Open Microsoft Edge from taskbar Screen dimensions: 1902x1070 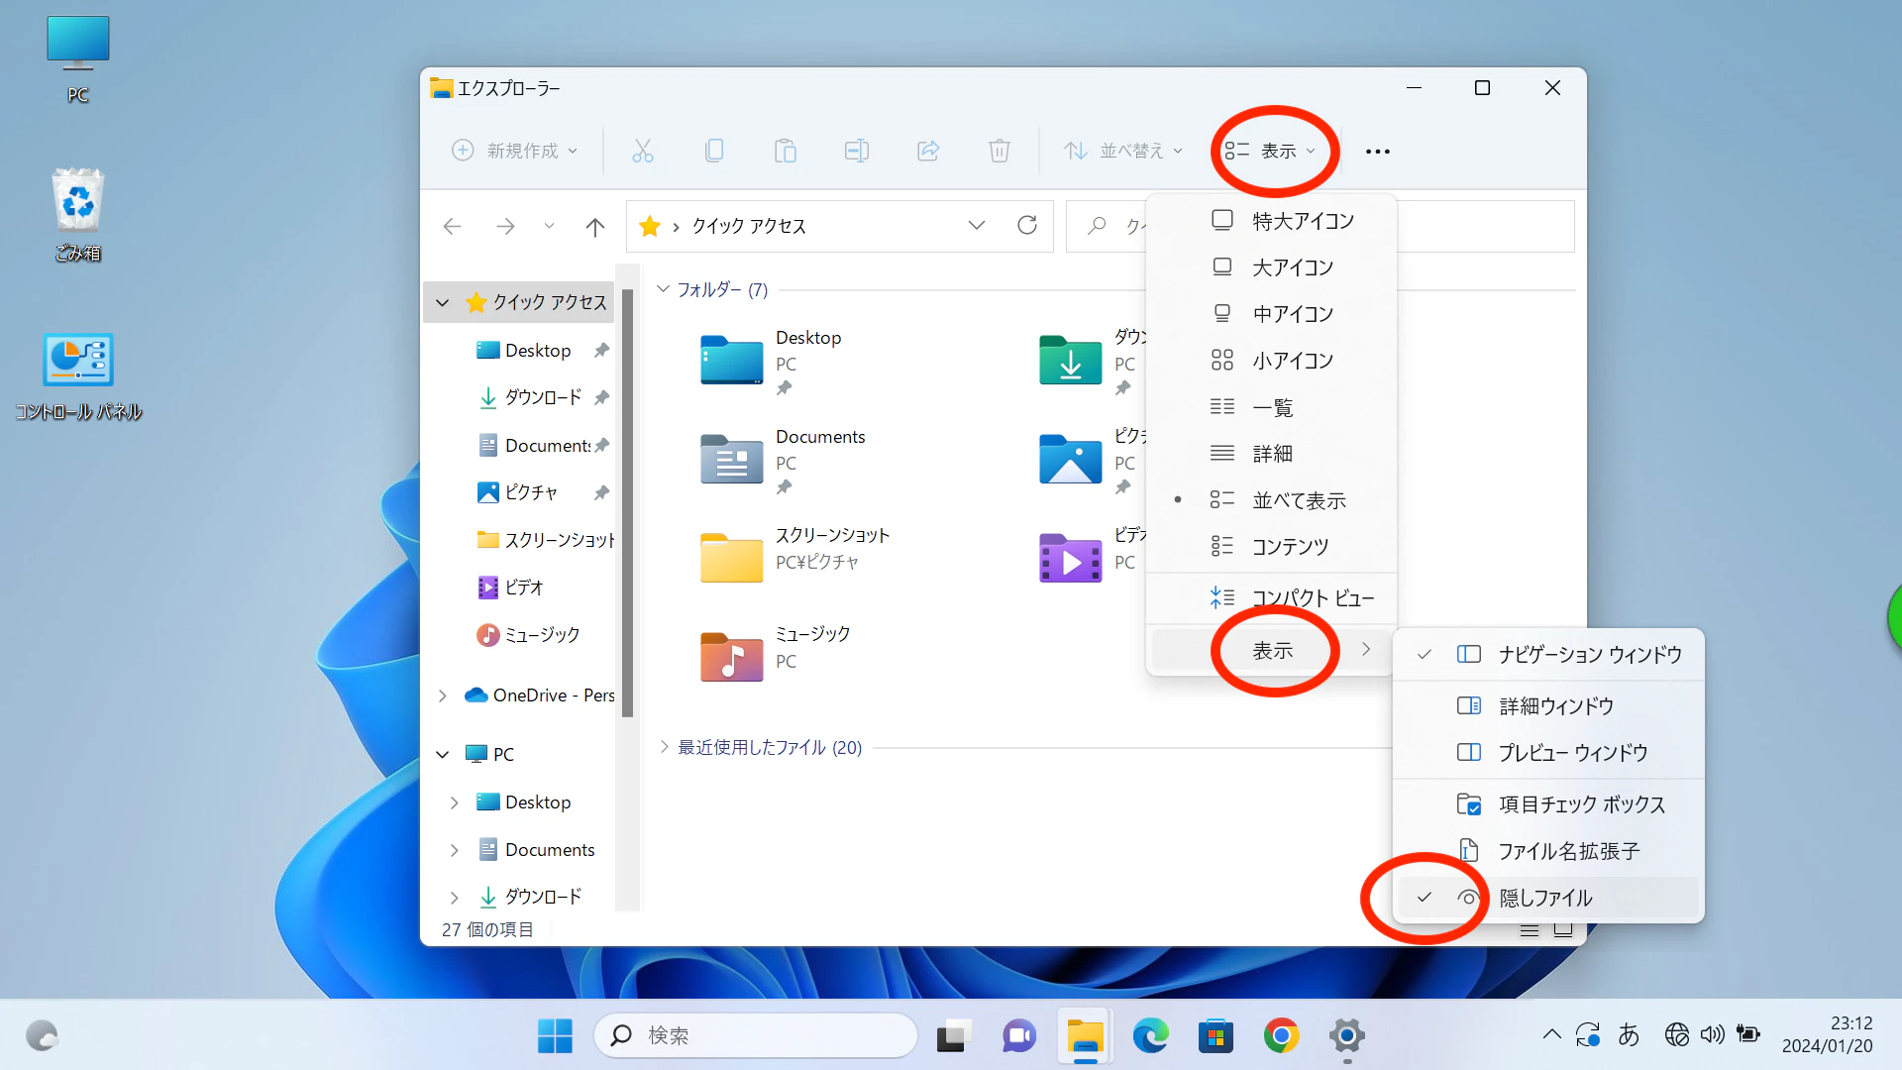click(x=1150, y=1036)
